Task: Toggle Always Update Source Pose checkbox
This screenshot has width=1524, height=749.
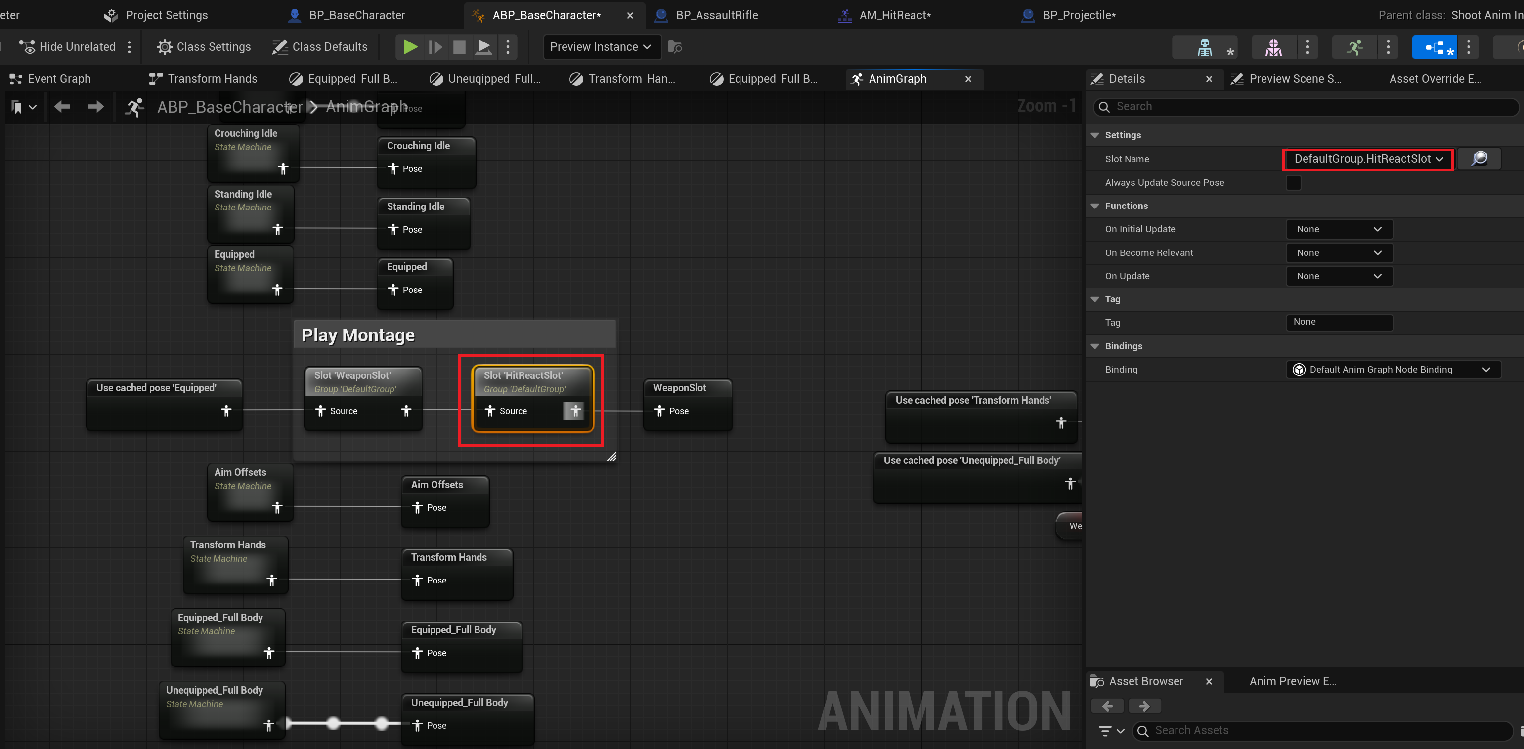Action: point(1293,183)
